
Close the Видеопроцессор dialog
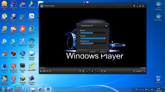point(106,26)
